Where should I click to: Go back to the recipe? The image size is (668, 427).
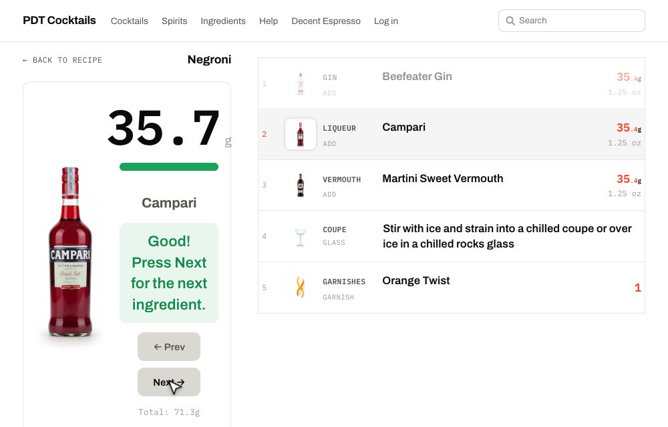pos(63,60)
